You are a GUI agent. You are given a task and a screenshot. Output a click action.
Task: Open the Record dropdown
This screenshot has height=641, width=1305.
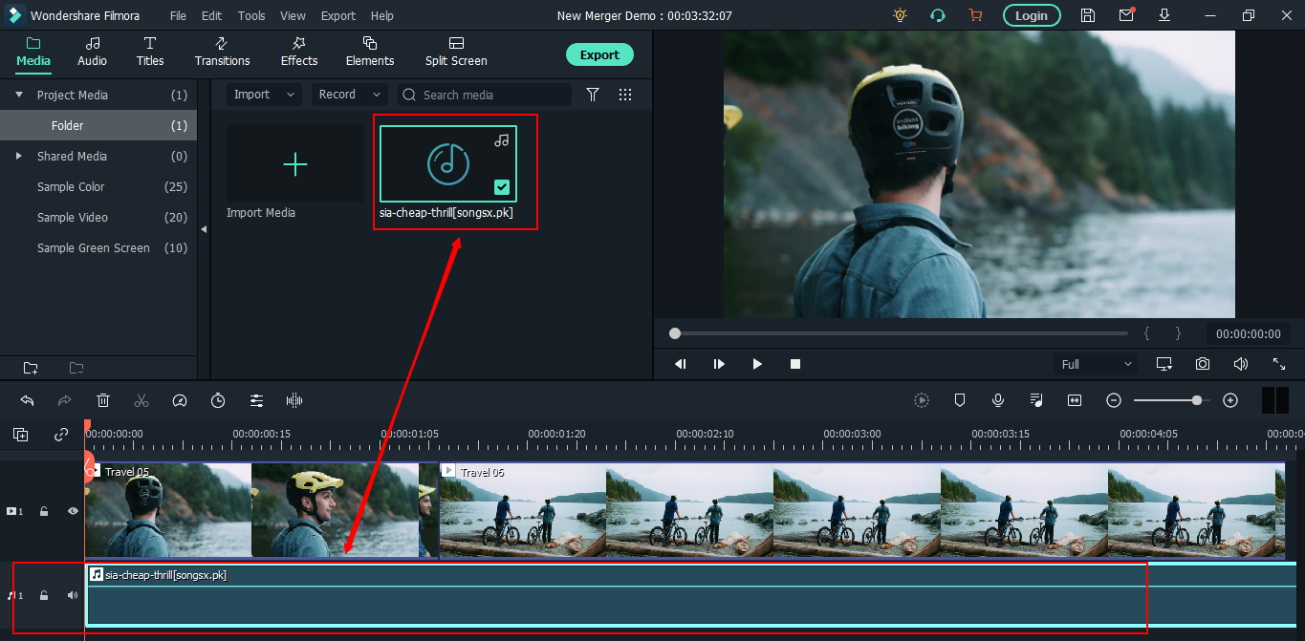point(349,95)
